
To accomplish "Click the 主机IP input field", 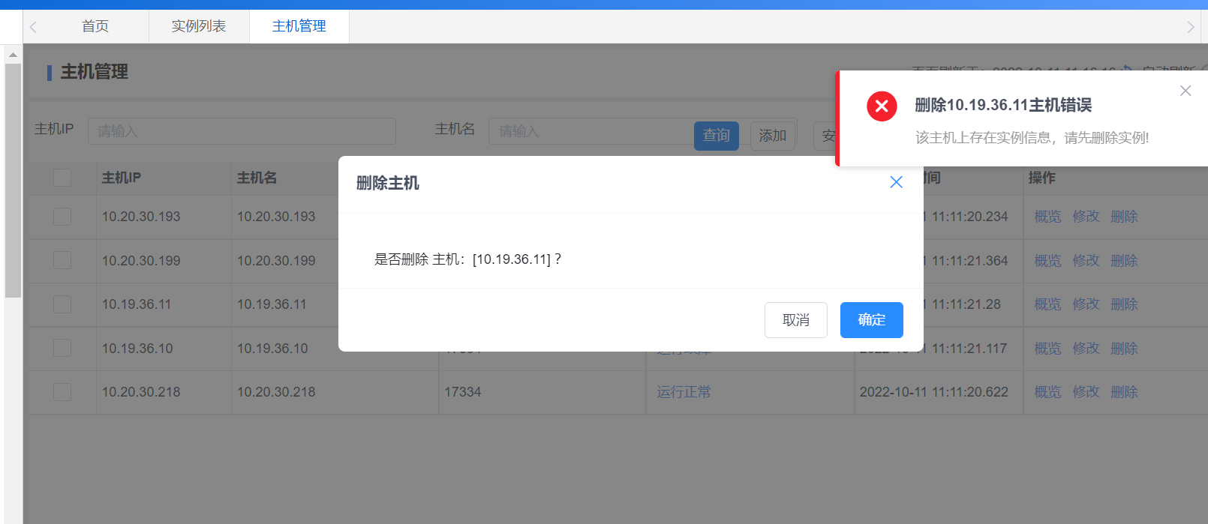I will [242, 131].
